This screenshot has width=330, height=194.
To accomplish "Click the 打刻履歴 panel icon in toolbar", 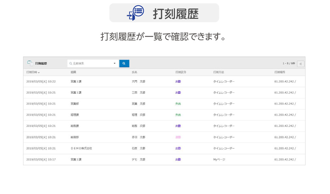I will pos(30,63).
